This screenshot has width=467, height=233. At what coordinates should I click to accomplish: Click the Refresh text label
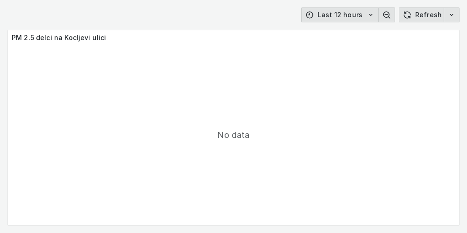tap(428, 15)
